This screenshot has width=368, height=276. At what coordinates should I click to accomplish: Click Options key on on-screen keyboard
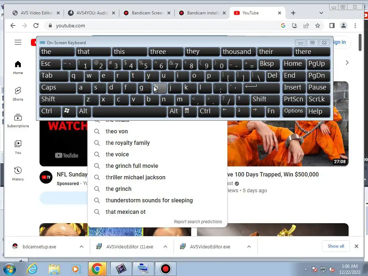(x=294, y=111)
